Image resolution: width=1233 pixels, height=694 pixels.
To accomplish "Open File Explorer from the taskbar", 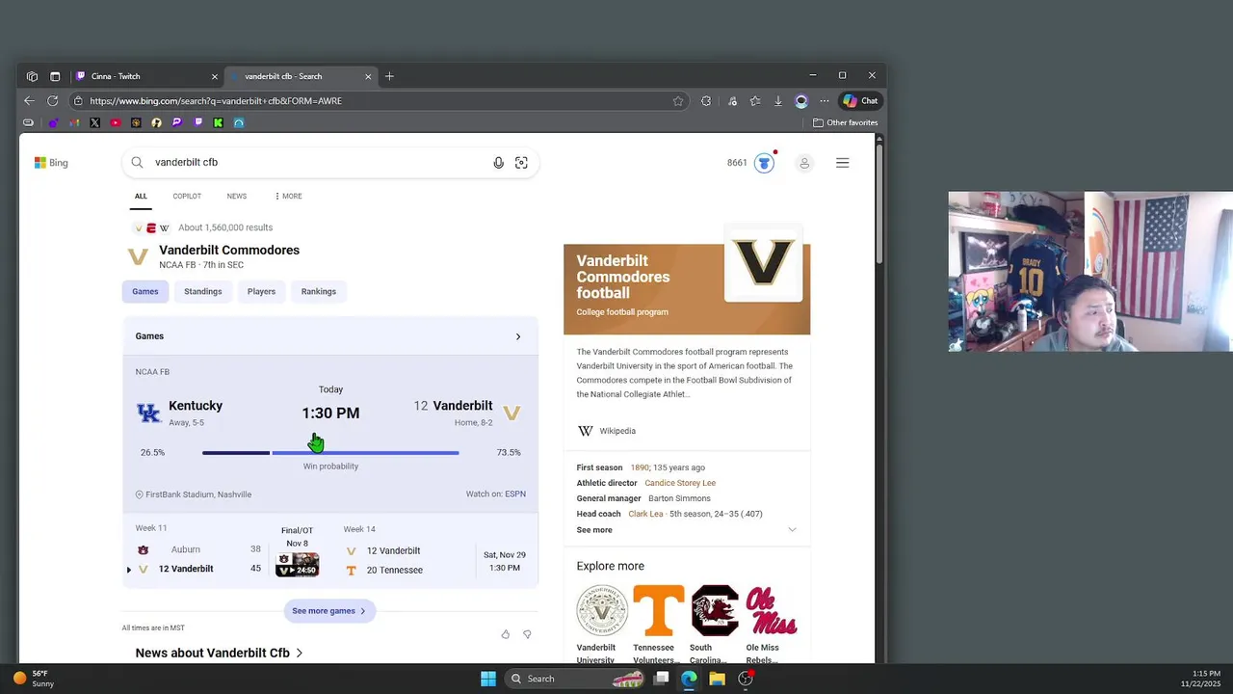I will [x=717, y=679].
